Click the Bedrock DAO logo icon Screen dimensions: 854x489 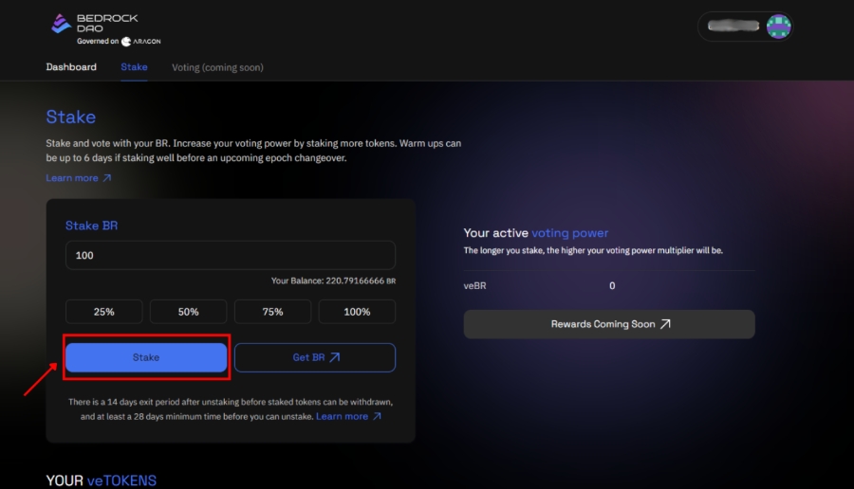tap(61, 24)
